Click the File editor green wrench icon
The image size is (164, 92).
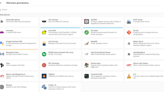point(87,32)
